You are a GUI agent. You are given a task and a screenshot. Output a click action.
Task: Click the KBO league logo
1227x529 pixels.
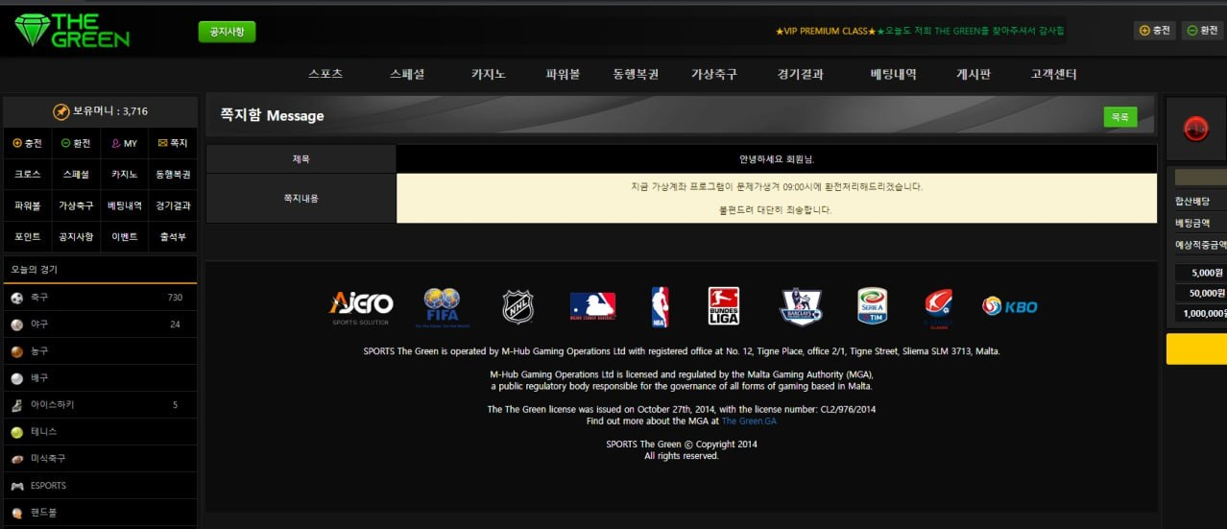(1009, 306)
